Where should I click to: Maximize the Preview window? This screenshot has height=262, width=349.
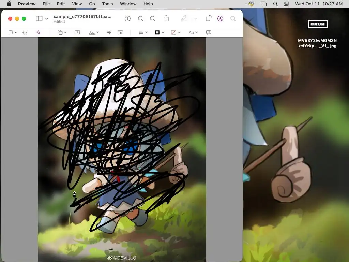click(24, 19)
